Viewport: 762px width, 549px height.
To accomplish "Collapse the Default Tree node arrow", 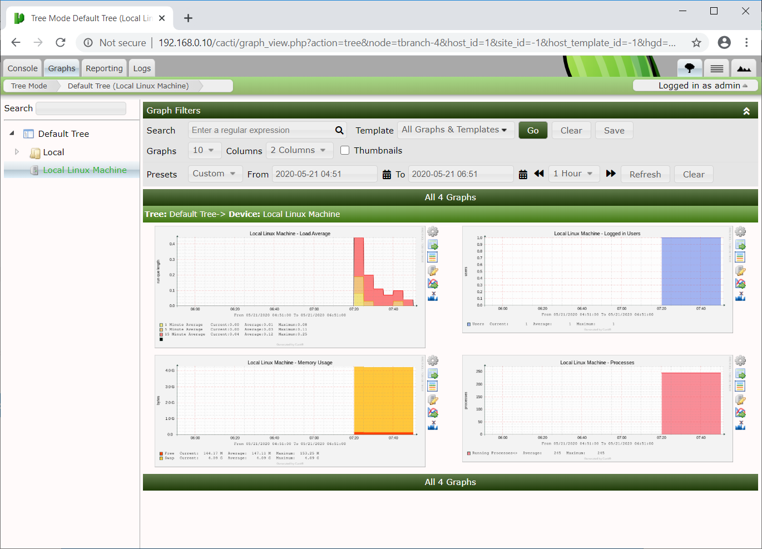I will point(12,133).
